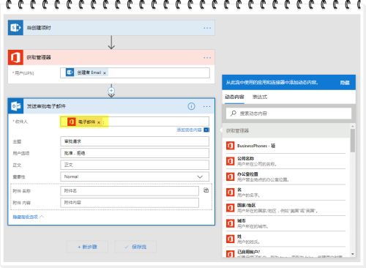Click the Office icon next to 国家/地区
The width and height of the screenshot is (366, 268).
tap(230, 208)
